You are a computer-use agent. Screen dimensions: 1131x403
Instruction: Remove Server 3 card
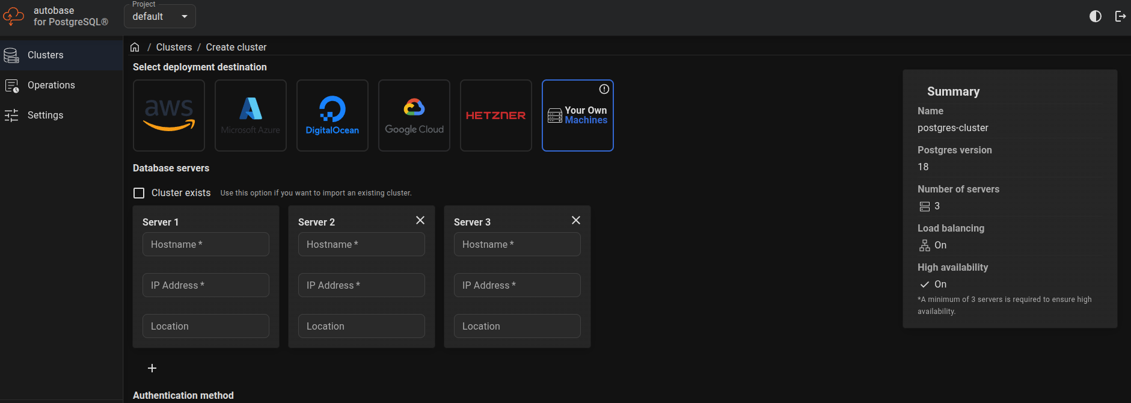click(x=576, y=220)
